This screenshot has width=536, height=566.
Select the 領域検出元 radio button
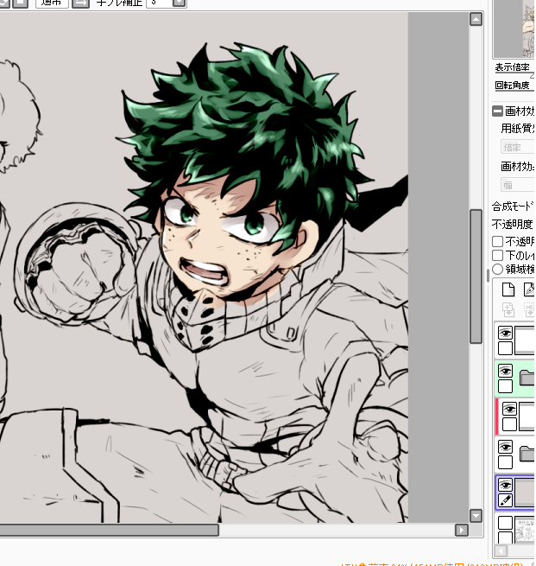pyautogui.click(x=497, y=269)
